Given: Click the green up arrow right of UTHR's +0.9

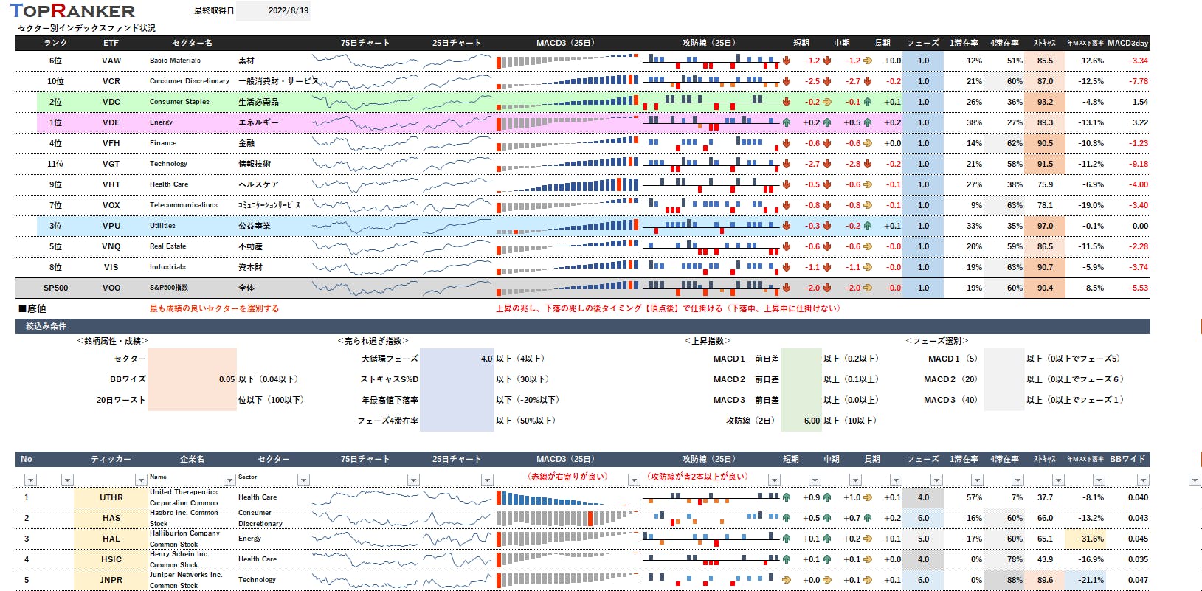Looking at the screenshot, I should click(827, 497).
